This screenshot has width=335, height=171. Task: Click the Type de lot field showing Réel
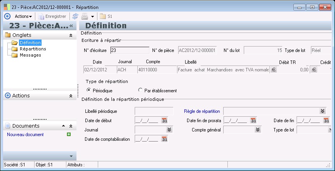321,50
